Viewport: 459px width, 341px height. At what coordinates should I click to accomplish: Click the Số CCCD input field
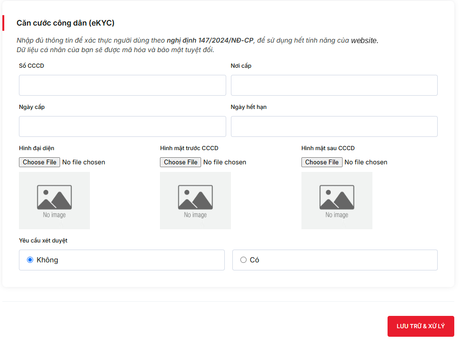click(123, 85)
